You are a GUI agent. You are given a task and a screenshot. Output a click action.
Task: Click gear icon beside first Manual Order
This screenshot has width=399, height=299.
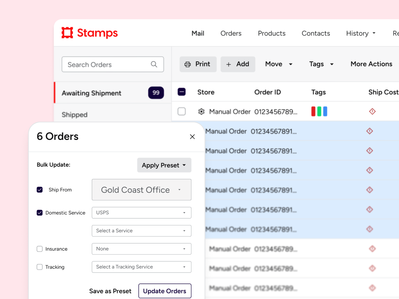[x=201, y=112]
